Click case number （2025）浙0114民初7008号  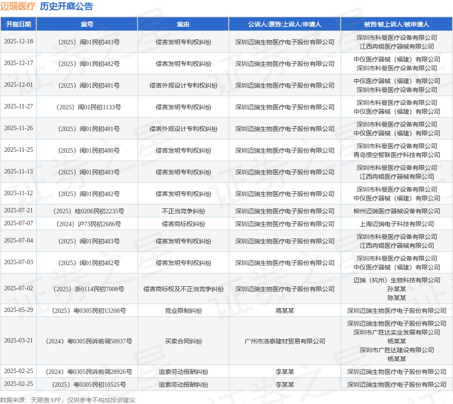tap(88, 289)
